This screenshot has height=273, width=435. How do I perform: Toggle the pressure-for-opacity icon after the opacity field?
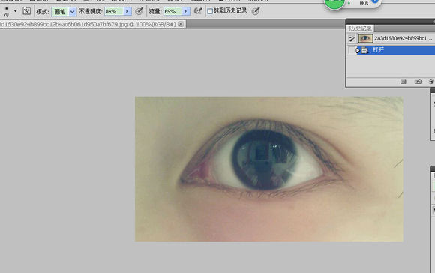pyautogui.click(x=139, y=11)
